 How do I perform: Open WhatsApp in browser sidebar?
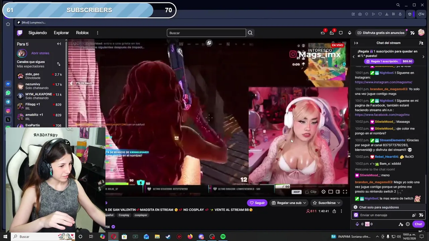click(8, 93)
